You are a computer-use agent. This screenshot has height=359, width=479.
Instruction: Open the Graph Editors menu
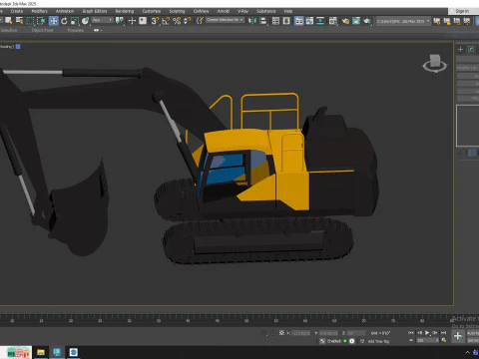pyautogui.click(x=95, y=11)
